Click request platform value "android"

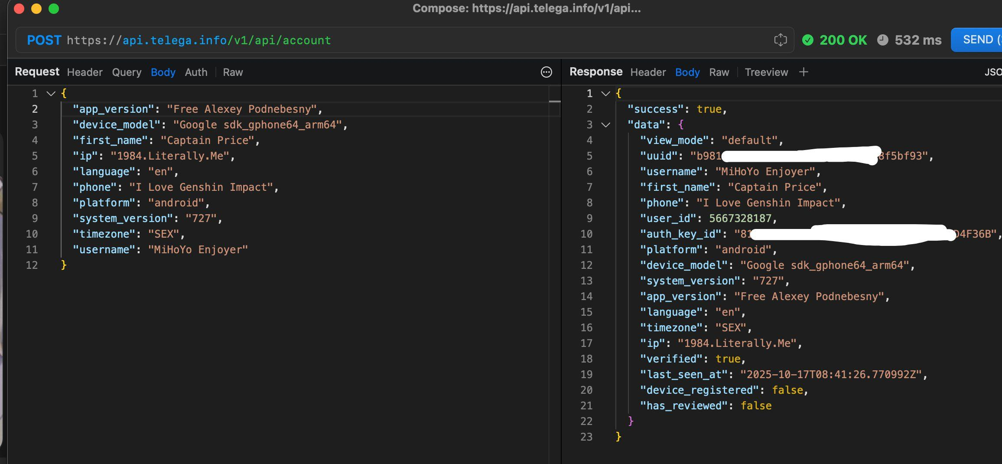coord(176,203)
